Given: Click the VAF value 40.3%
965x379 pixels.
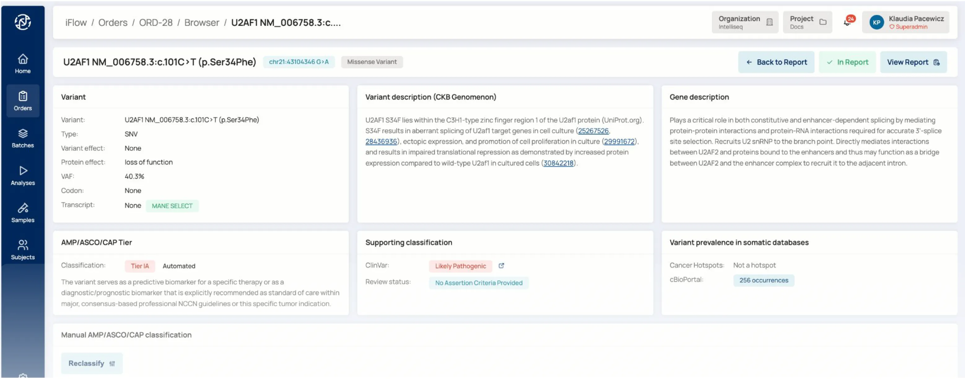Looking at the screenshot, I should 134,176.
